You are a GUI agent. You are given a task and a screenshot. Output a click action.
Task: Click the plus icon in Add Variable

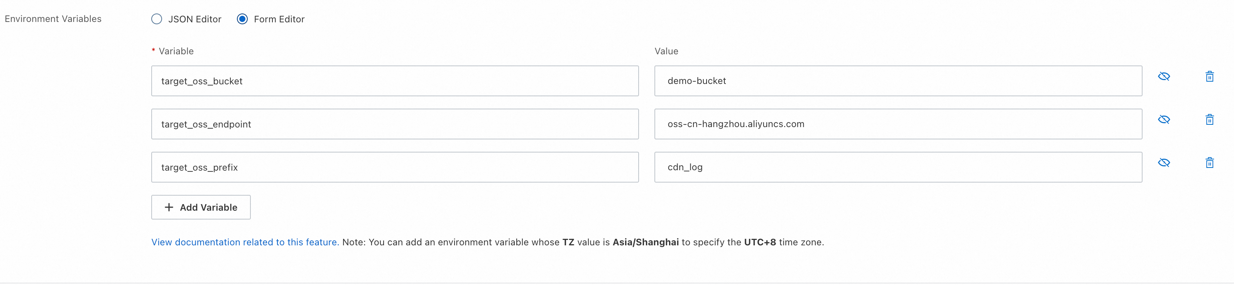(169, 207)
